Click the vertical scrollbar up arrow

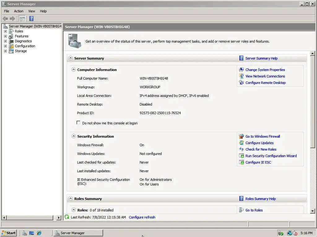312,53
